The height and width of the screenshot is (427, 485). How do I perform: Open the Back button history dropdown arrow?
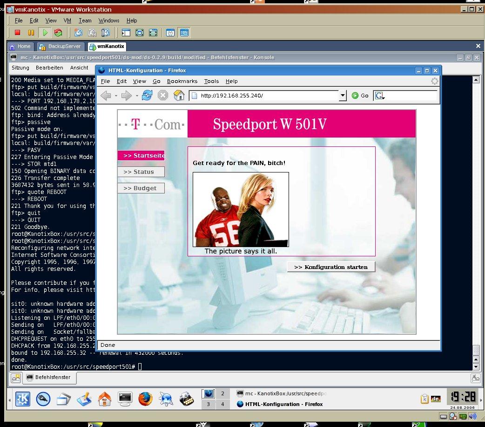click(115, 96)
